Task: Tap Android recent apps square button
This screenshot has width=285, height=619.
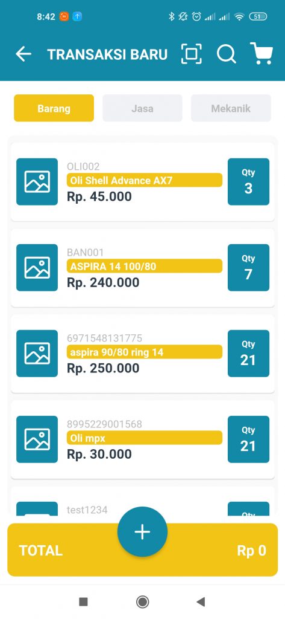Action: [x=84, y=601]
